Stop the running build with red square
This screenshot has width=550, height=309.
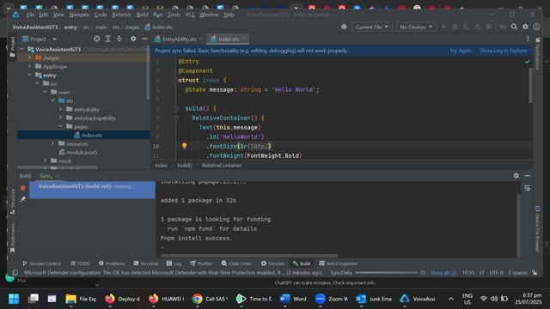point(23,188)
